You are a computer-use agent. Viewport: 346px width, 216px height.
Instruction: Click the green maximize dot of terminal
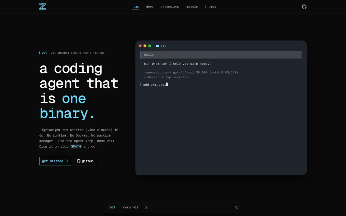150,46
